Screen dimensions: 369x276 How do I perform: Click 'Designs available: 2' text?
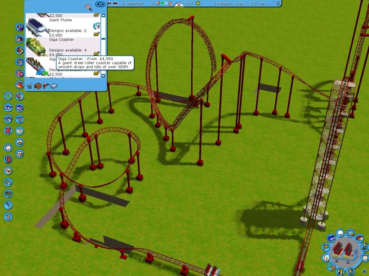[68, 31]
